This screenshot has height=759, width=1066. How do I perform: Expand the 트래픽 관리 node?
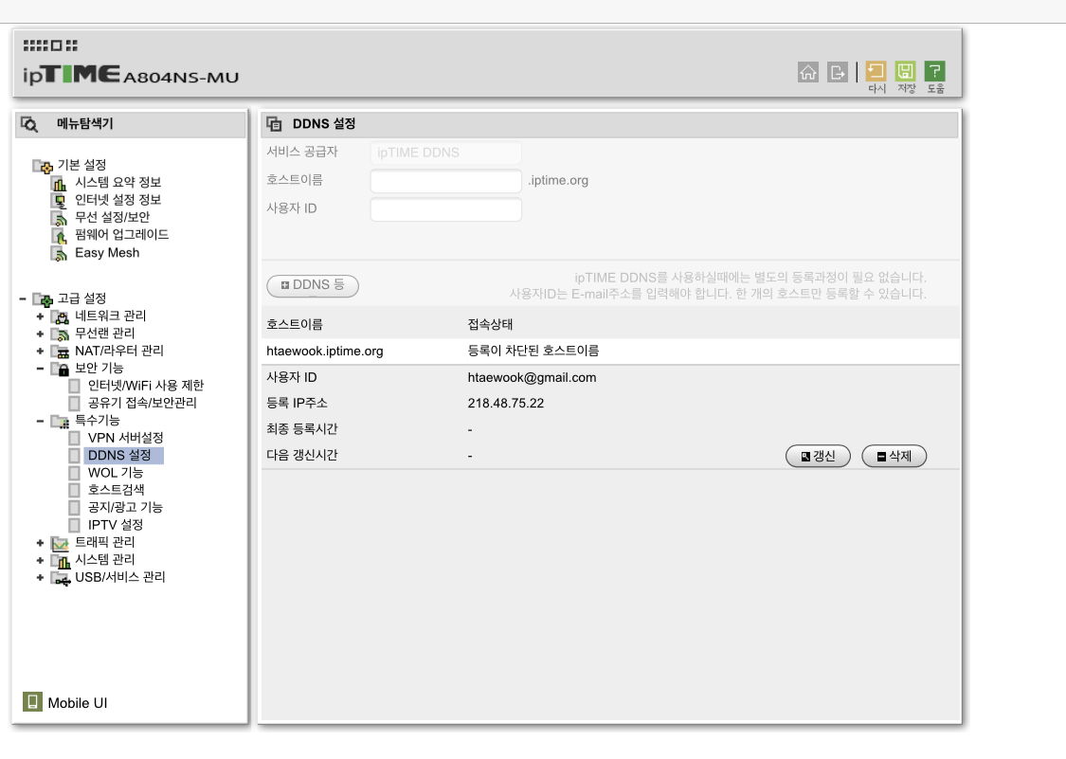click(40, 543)
